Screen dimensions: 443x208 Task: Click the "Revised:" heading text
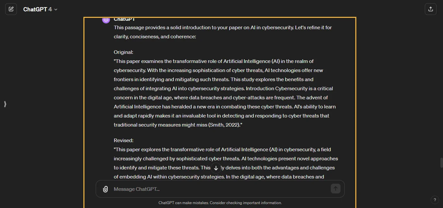(x=124, y=141)
